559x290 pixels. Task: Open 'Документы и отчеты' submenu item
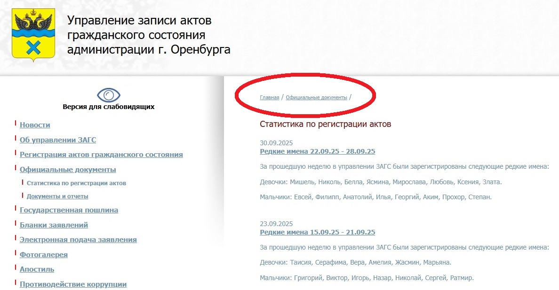(x=57, y=196)
